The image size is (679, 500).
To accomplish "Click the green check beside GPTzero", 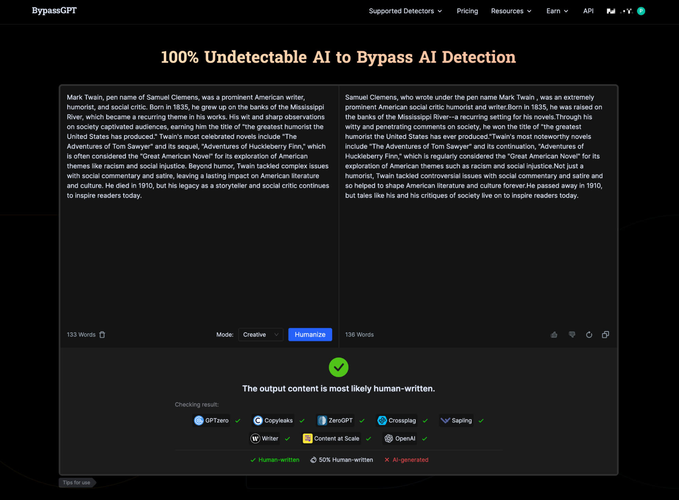I will tap(238, 421).
